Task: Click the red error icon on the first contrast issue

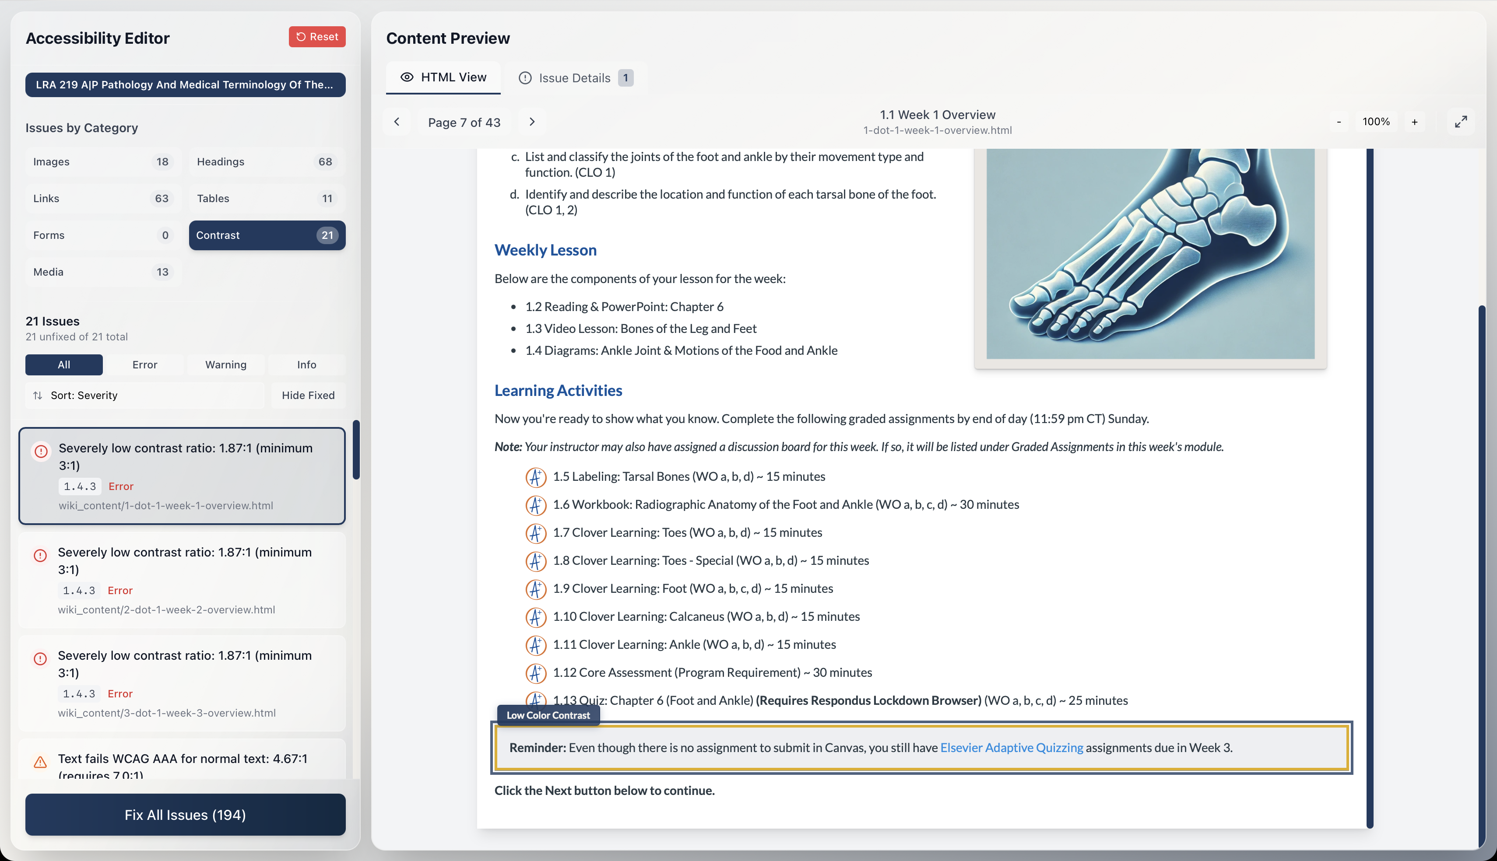Action: point(40,451)
